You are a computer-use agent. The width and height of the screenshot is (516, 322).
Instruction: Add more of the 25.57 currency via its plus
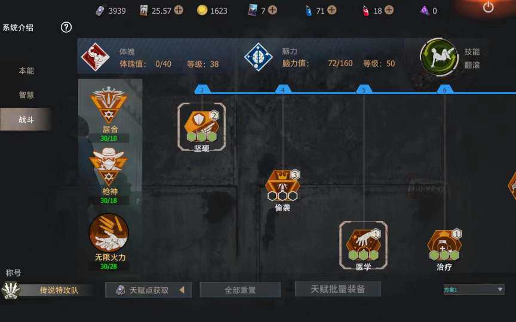179,10
